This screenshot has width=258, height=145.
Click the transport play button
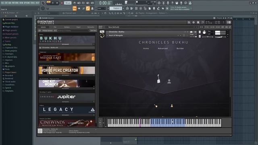point(53,3)
